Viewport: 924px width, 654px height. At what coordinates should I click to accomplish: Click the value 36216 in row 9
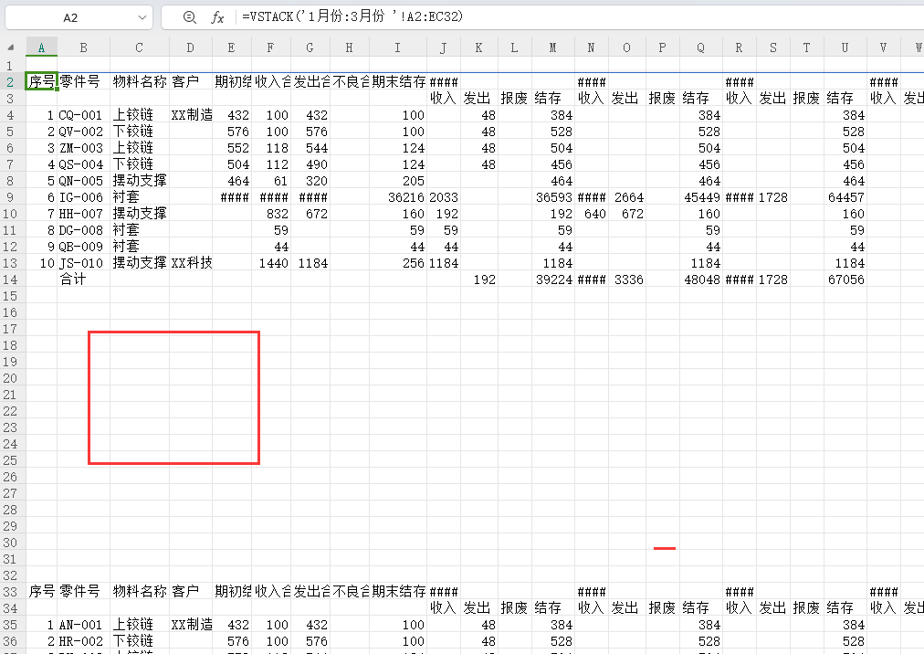point(398,197)
